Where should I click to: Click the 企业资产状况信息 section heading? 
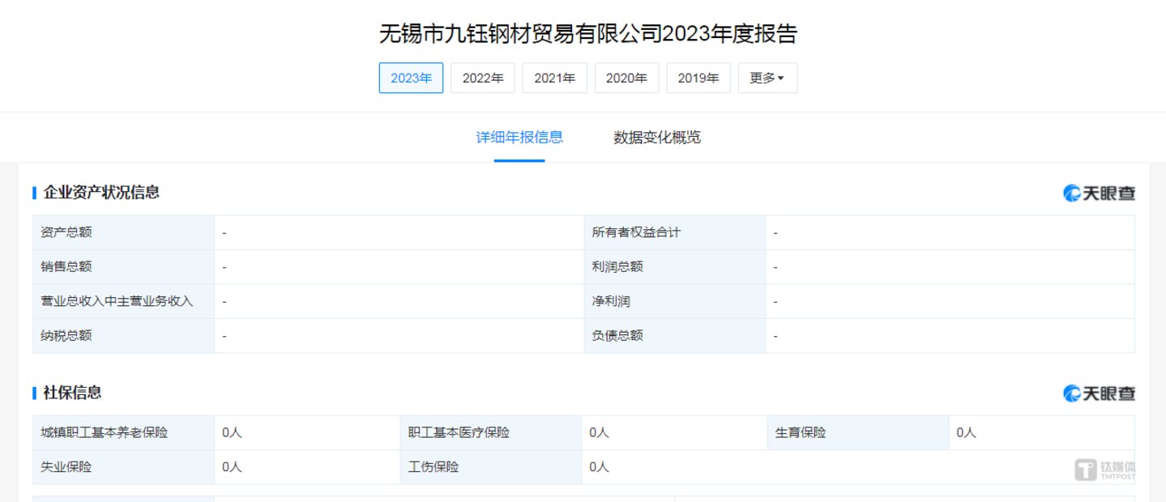[x=101, y=193]
